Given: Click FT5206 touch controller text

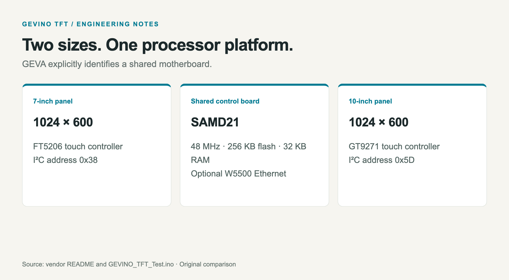Looking at the screenshot, I should tap(78, 147).
